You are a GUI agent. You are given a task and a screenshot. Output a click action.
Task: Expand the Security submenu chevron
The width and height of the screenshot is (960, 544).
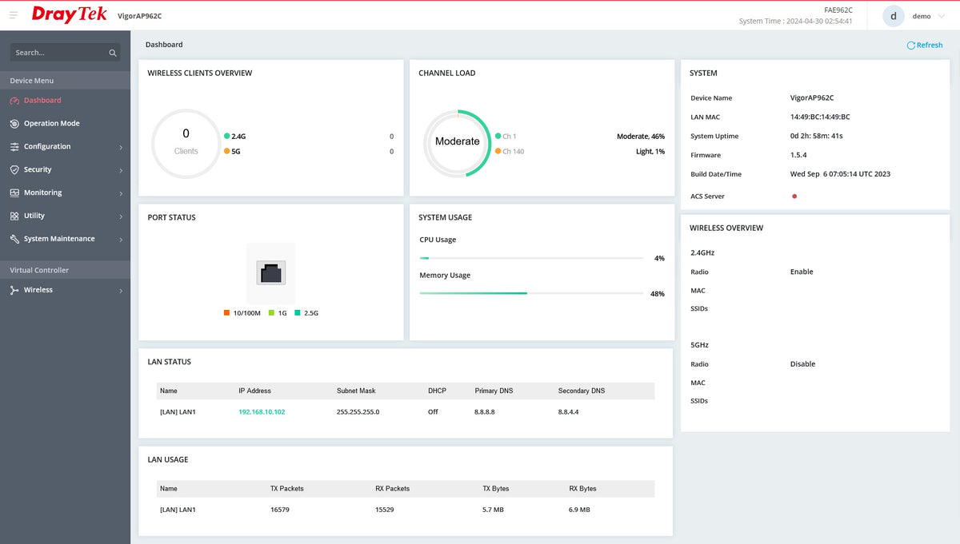[121, 171]
